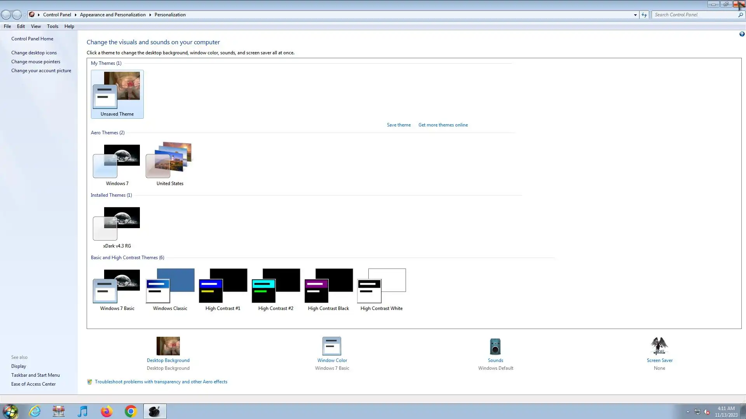The image size is (746, 419).
Task: Open the Window Color settings icon
Action: pyautogui.click(x=332, y=346)
